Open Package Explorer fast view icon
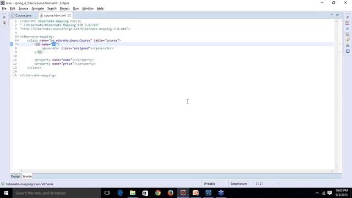Viewport: 352px width, 198px height. coord(4,23)
